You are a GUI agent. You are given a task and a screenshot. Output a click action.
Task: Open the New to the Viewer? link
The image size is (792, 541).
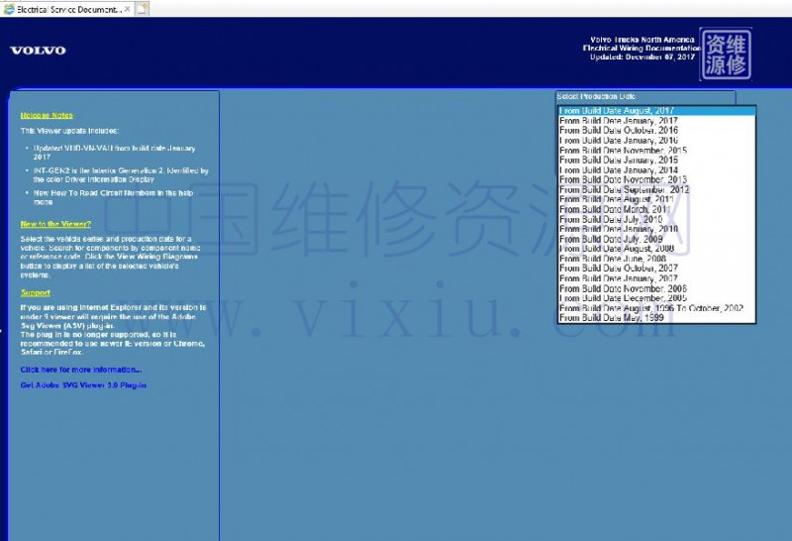[x=55, y=224]
